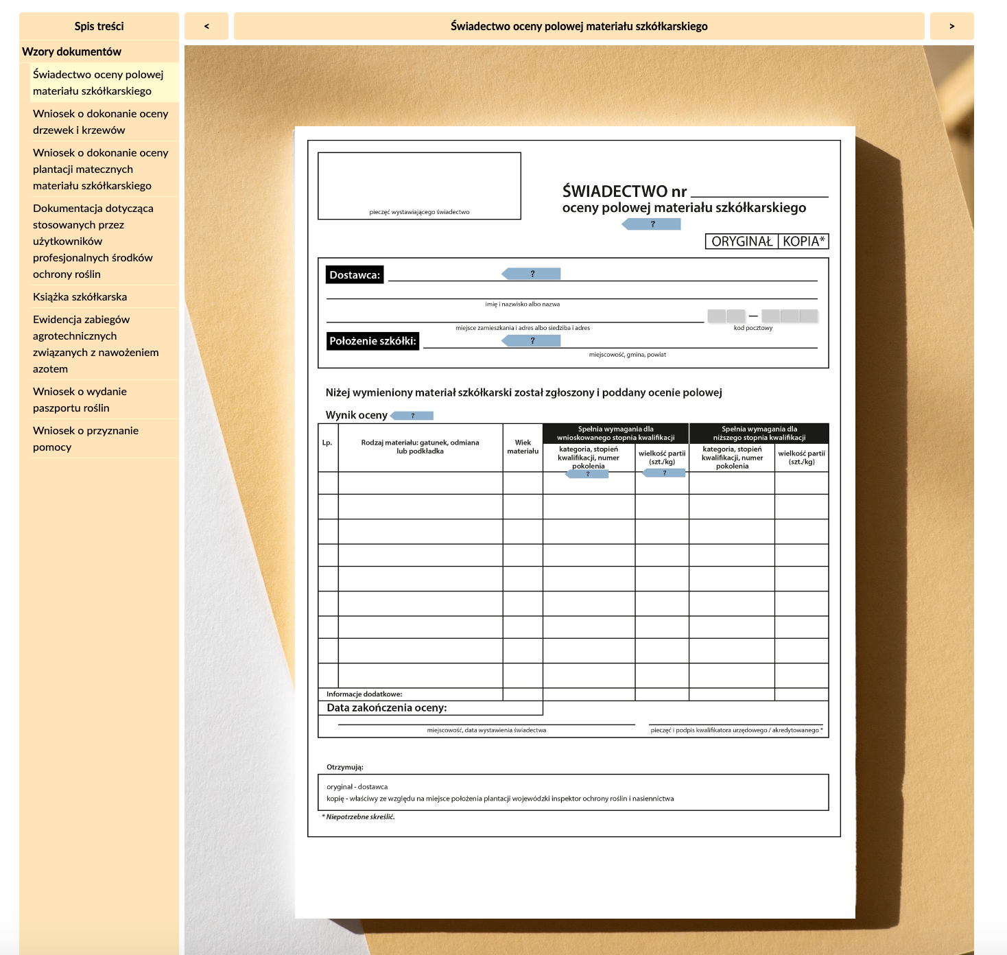Select Książka szkółkarska in the sidebar
Viewport: 1007px width, 955px height.
(80, 296)
